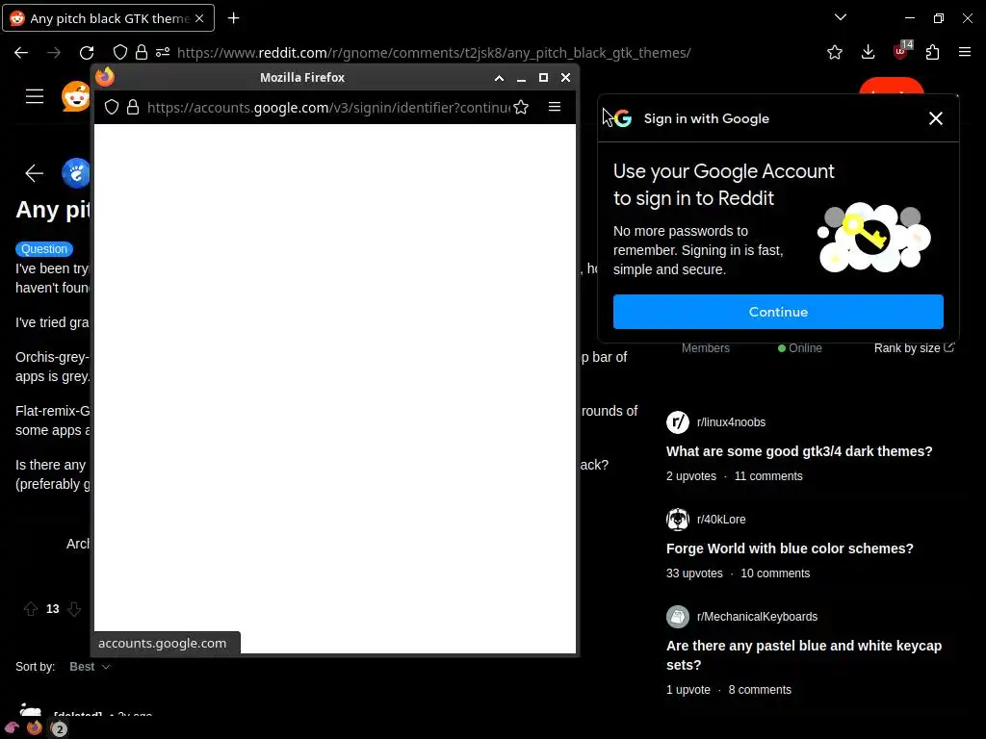The width and height of the screenshot is (986, 739).
Task: Click the site lock icon in main URL bar
Action: [x=142, y=52]
